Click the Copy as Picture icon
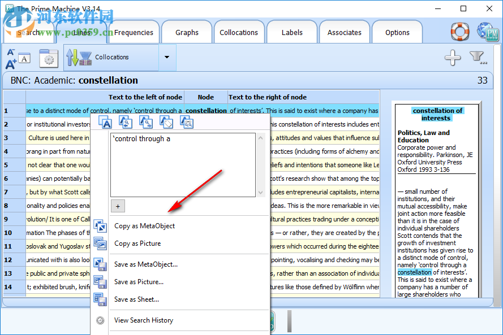 pyautogui.click(x=100, y=243)
